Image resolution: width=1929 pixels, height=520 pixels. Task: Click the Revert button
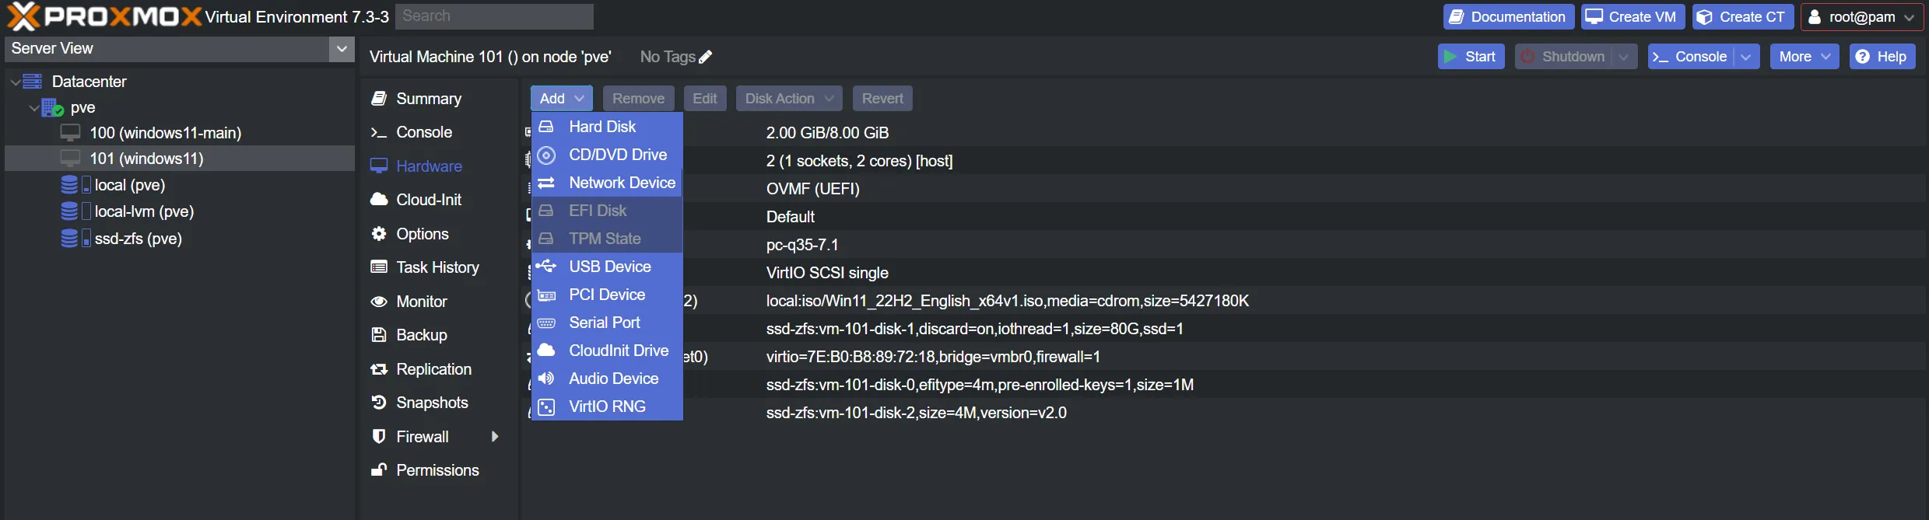tap(882, 99)
